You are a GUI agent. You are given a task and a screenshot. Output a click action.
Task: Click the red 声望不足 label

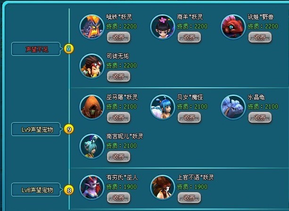click(36, 49)
